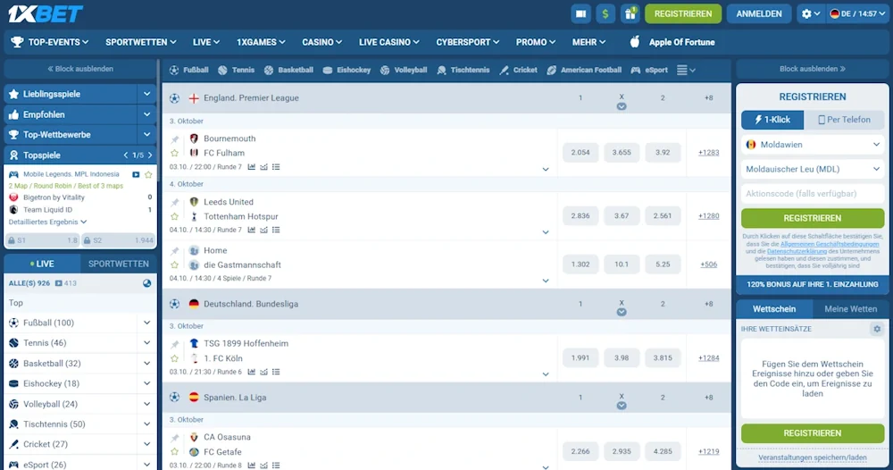
Task: Open the list icon for Leeds United match
Action: click(x=276, y=231)
